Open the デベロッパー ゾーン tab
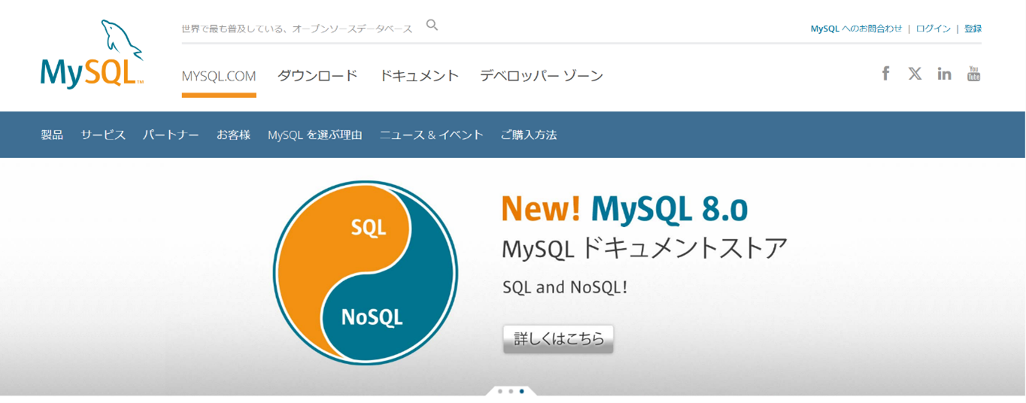The height and width of the screenshot is (403, 1026). [542, 76]
